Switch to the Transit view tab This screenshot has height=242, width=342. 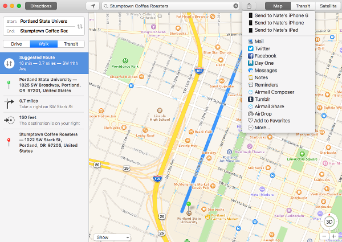[303, 6]
